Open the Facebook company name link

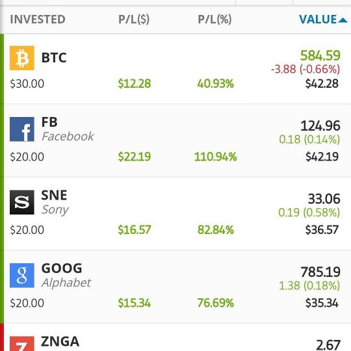coord(68,136)
